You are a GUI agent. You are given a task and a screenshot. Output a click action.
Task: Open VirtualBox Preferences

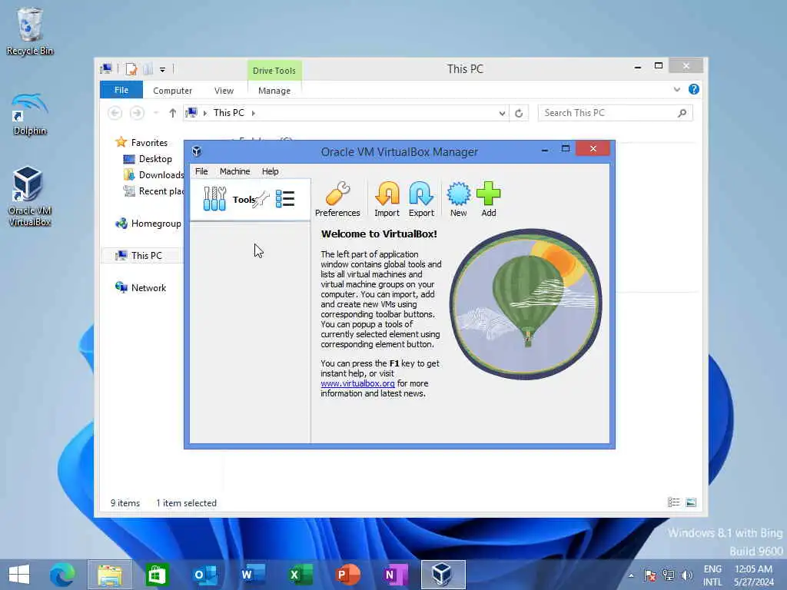click(337, 199)
